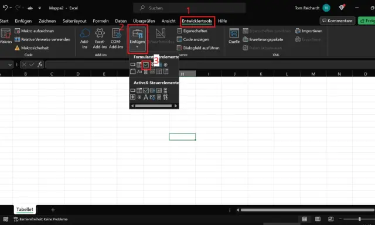The height and width of the screenshot is (225, 375).
Task: Insert a button form control
Action: point(133,65)
